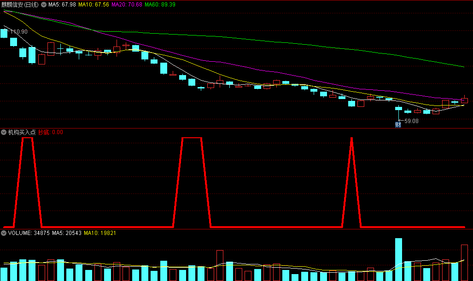Select the tallest cyan volume bar
Image resolution: width=473 pixels, height=281 pixels.
click(x=398, y=259)
